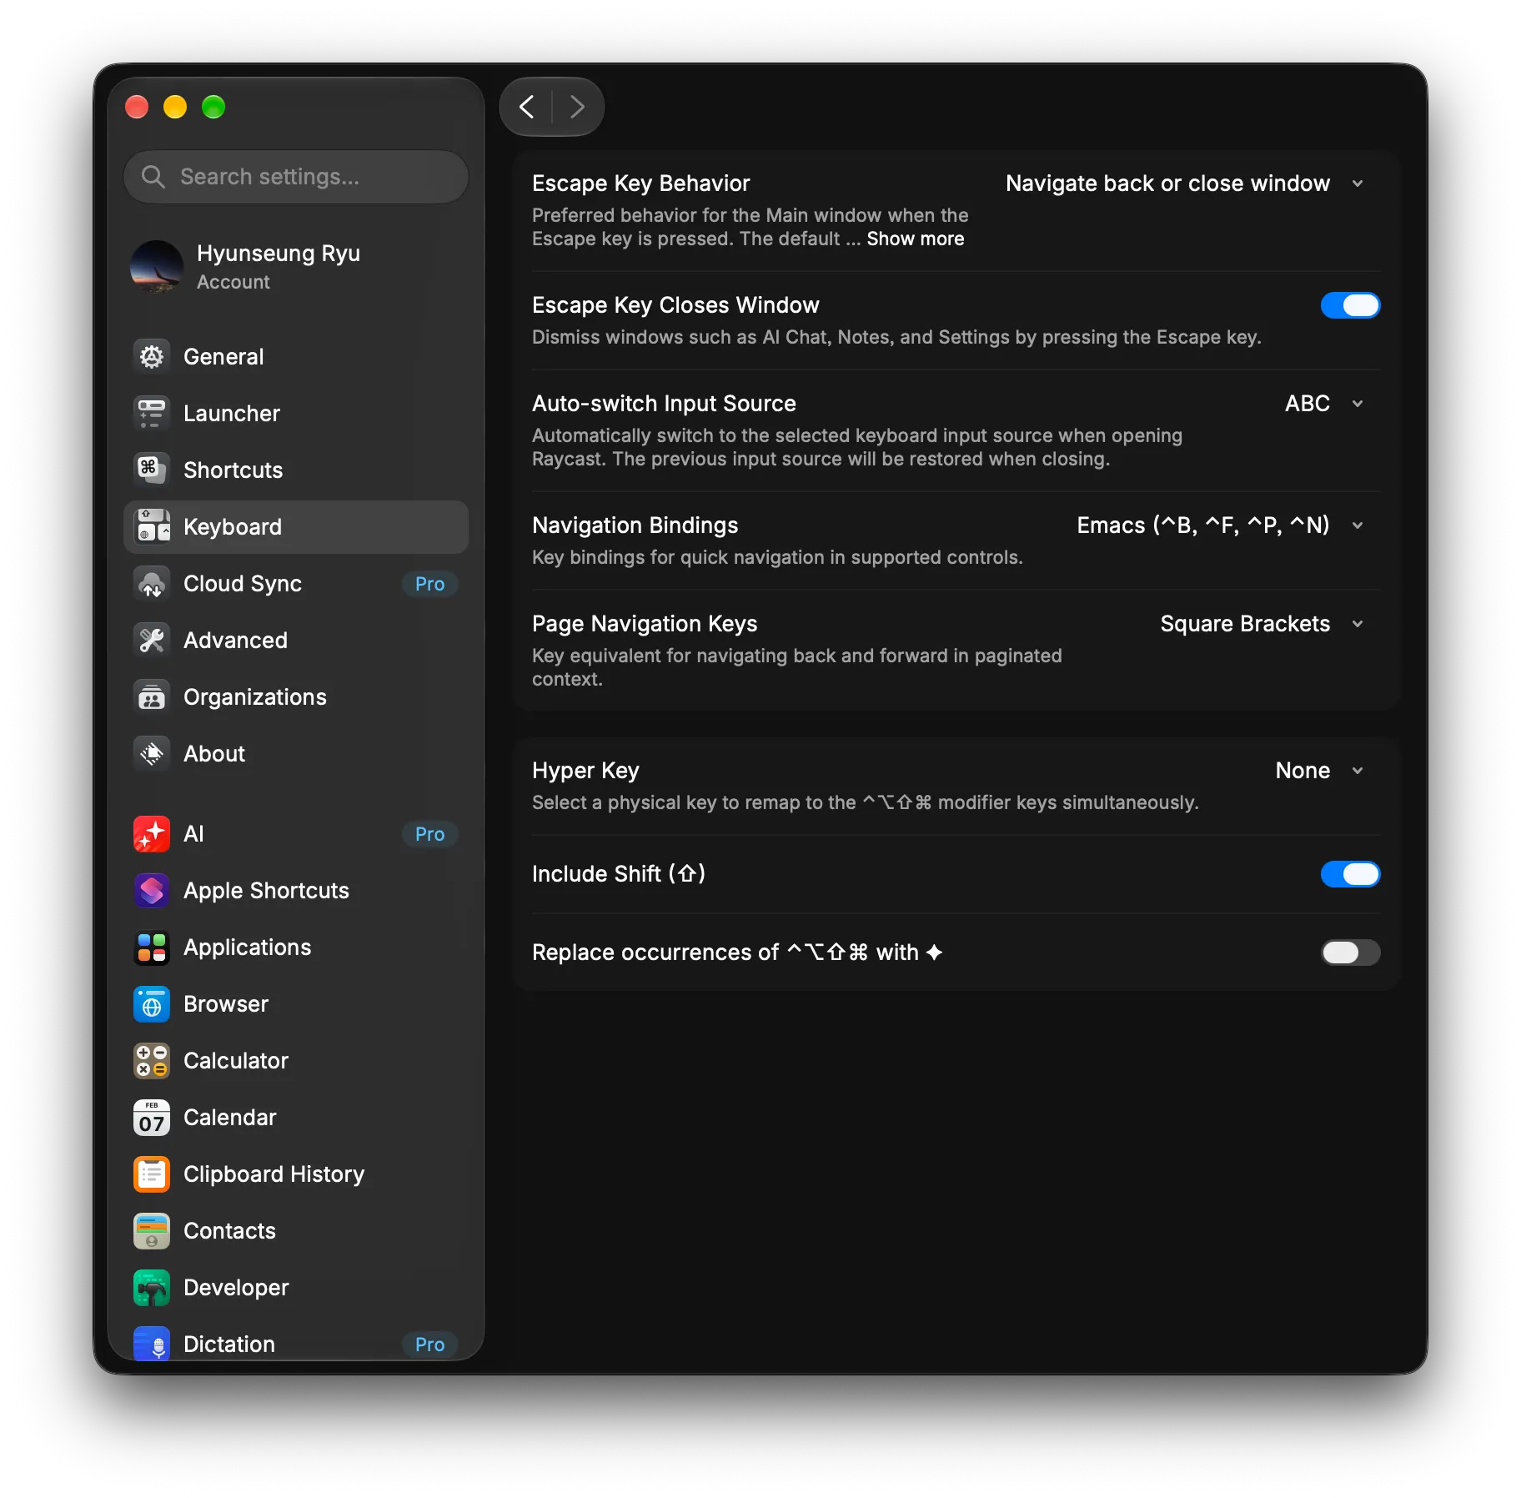Select the Launcher sidebar item
This screenshot has width=1521, height=1498.
click(296, 414)
